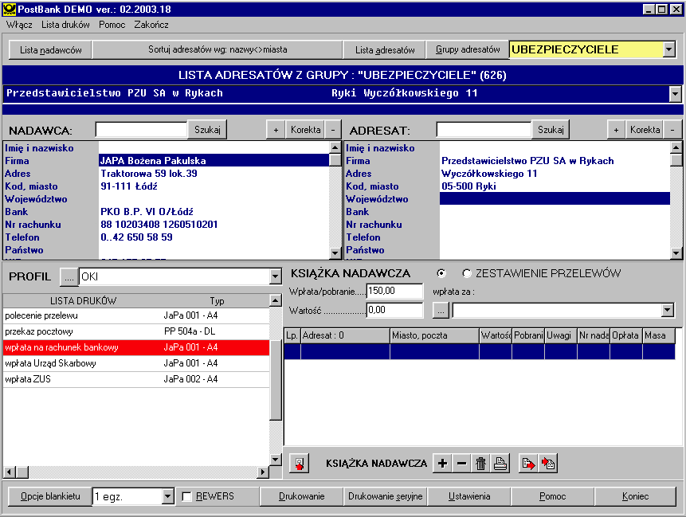Click the Szukaj button in ADRESAT section
686x517 pixels.
pos(551,130)
